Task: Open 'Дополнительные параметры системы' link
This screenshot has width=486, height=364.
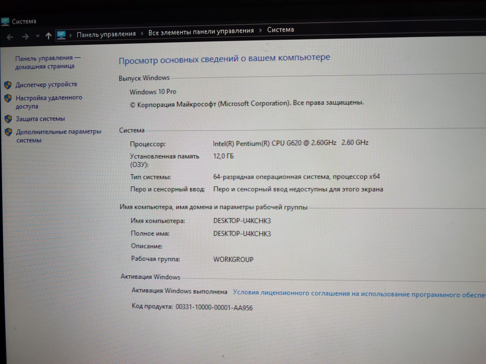Action: click(59, 136)
